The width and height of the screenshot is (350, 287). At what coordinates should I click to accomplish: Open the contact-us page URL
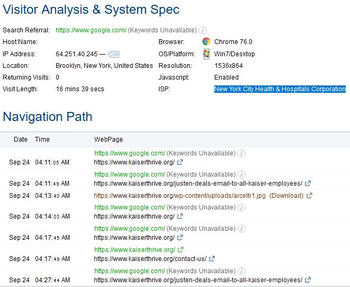tap(150, 259)
